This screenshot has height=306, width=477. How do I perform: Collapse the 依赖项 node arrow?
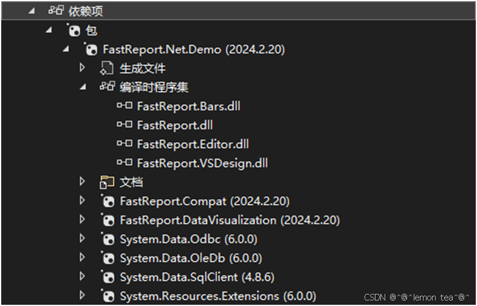coord(32,12)
